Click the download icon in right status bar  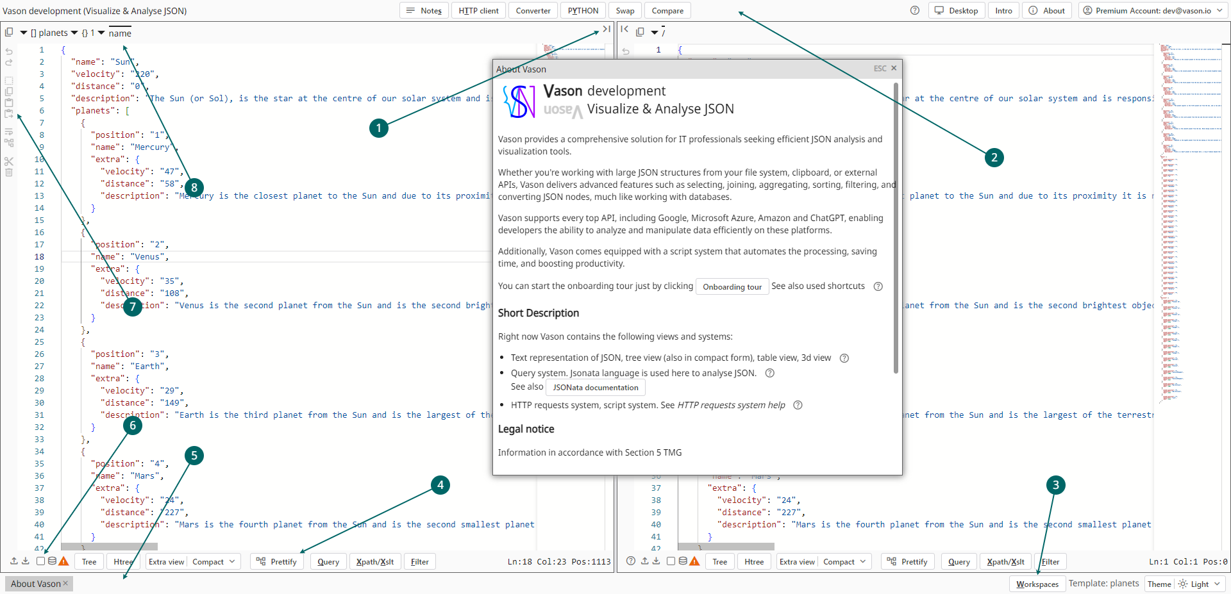(657, 561)
